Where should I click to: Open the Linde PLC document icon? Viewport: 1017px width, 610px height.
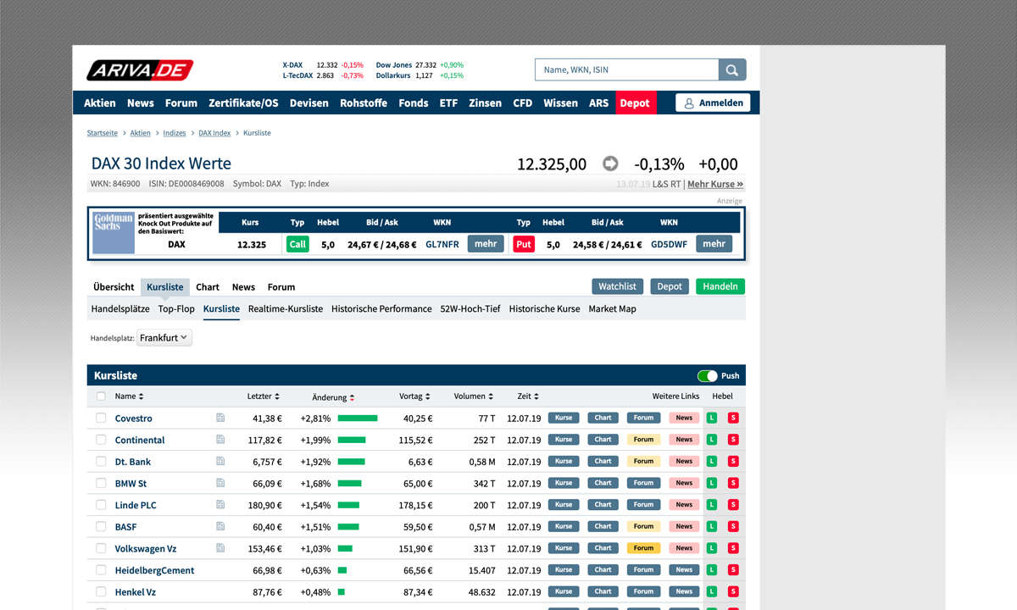220,505
